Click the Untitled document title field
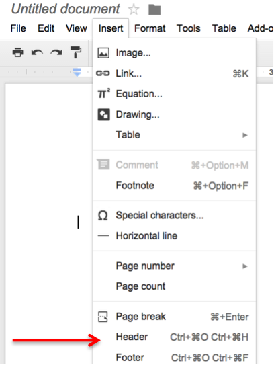Viewport: 274px width, 365px height. point(65,9)
